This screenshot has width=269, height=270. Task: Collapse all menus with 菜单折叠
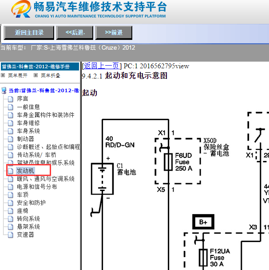pyautogui.click(x=51, y=75)
